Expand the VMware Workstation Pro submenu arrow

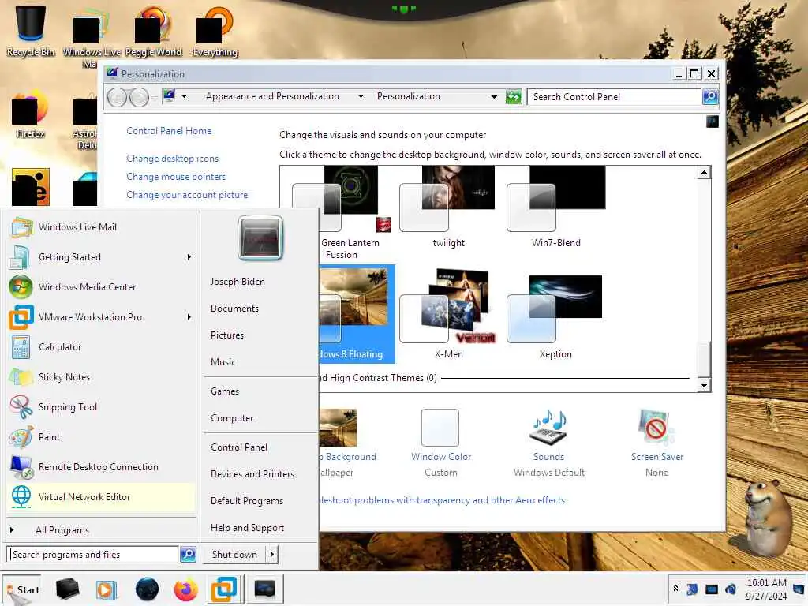(x=189, y=317)
